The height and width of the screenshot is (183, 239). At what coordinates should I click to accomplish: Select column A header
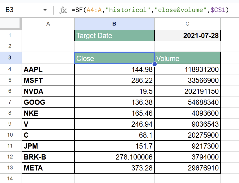point(48,23)
